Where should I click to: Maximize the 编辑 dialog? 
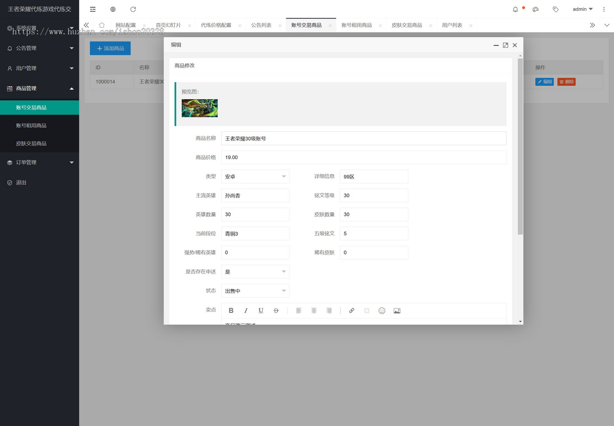point(506,45)
